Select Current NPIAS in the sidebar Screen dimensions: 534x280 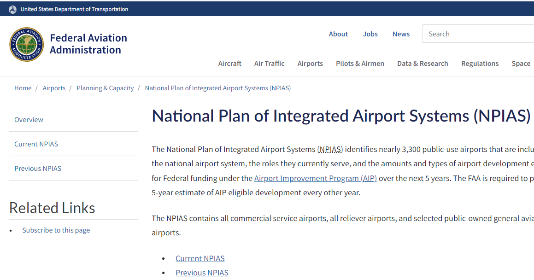coord(73,144)
